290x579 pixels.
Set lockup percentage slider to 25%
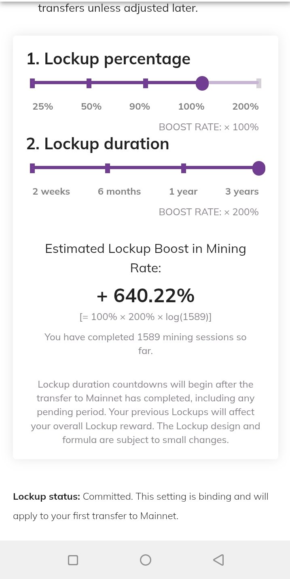click(x=32, y=84)
